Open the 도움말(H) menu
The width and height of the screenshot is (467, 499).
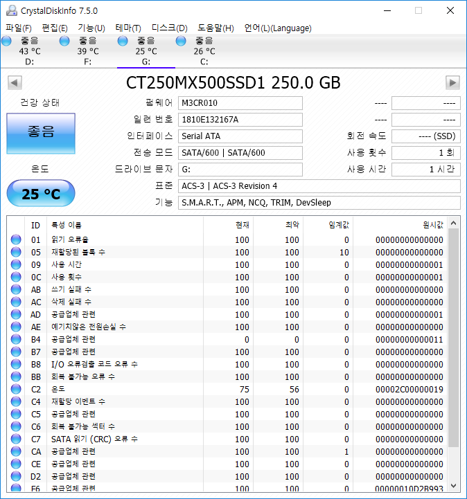coord(215,28)
